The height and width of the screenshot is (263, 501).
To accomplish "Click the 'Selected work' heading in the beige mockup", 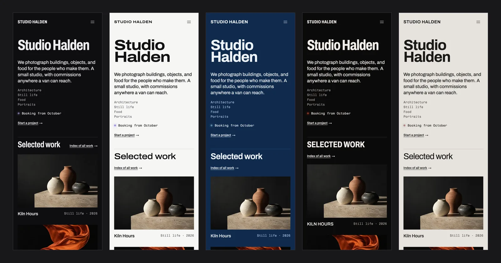I will pos(428,157).
